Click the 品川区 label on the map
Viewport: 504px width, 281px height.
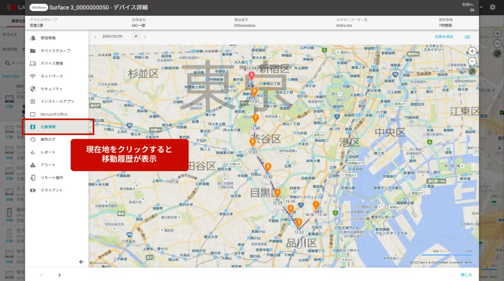[301, 243]
